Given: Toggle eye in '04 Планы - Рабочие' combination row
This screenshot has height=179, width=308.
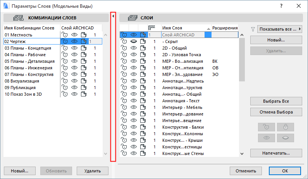Looking at the screenshot, I should tap(74, 55).
